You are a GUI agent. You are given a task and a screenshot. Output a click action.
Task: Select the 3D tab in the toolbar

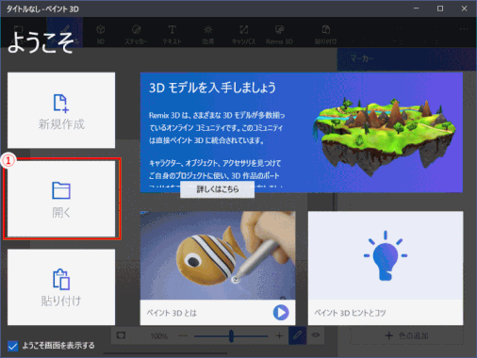[x=101, y=34]
